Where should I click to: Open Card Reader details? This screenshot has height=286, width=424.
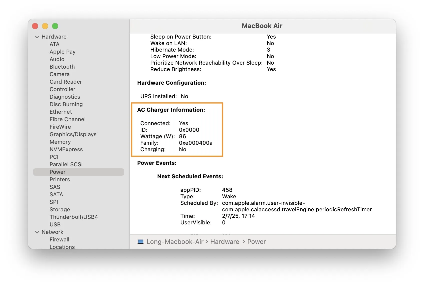tap(66, 82)
